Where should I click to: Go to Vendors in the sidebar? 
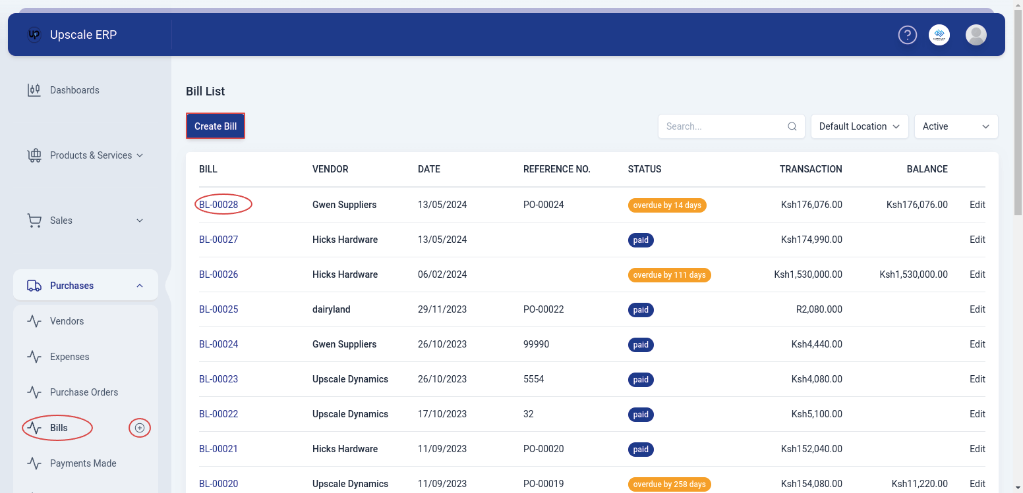pyautogui.click(x=67, y=321)
